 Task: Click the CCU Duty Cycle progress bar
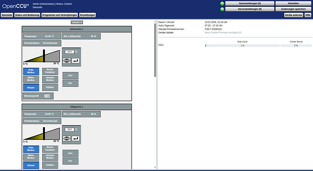click(242, 46)
